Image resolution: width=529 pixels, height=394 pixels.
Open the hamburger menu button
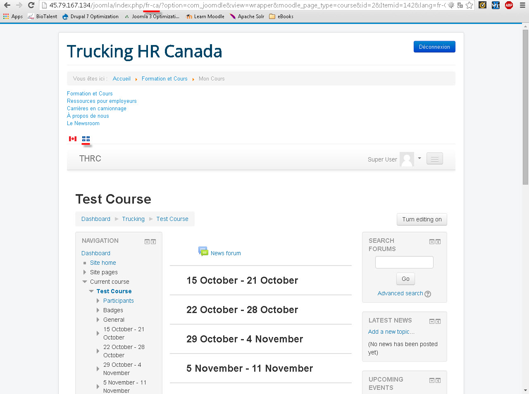coord(434,159)
